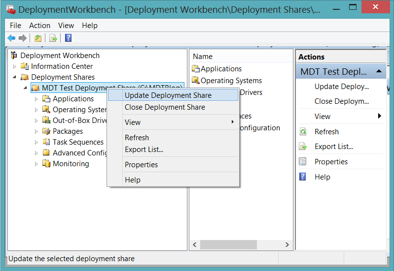394x271 pixels.
Task: Click the Task Sequences tree icon
Action: [46, 142]
